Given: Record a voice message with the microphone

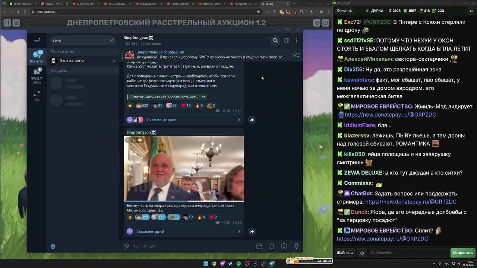Looking at the screenshot, I should tap(296, 246).
